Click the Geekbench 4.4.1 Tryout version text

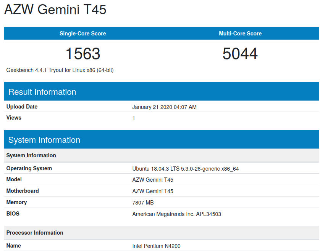(60, 70)
